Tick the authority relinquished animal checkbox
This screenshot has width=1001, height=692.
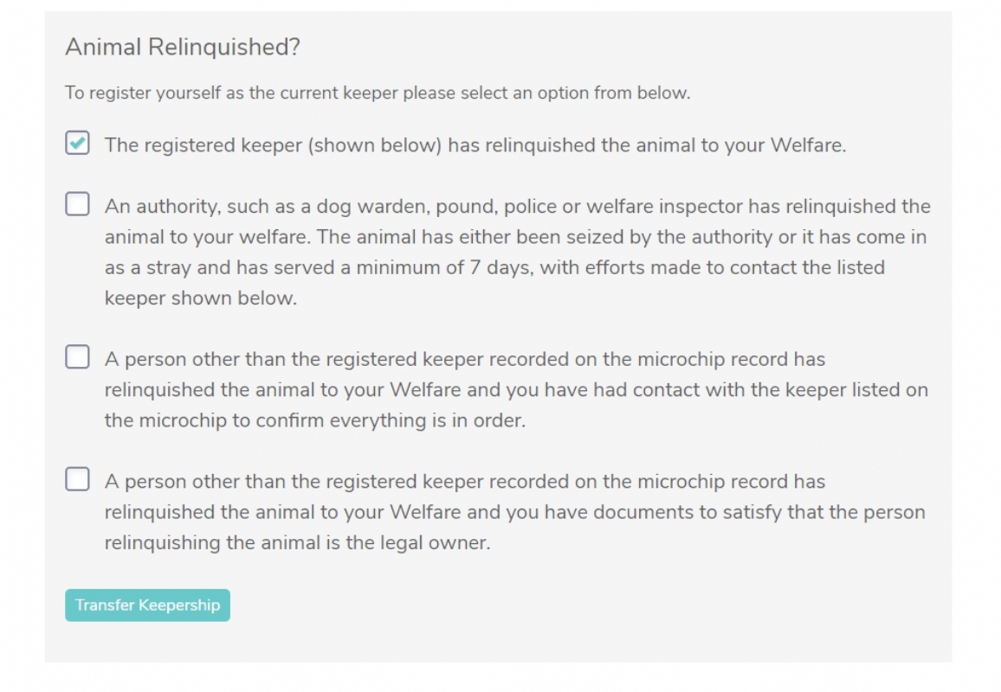[77, 204]
